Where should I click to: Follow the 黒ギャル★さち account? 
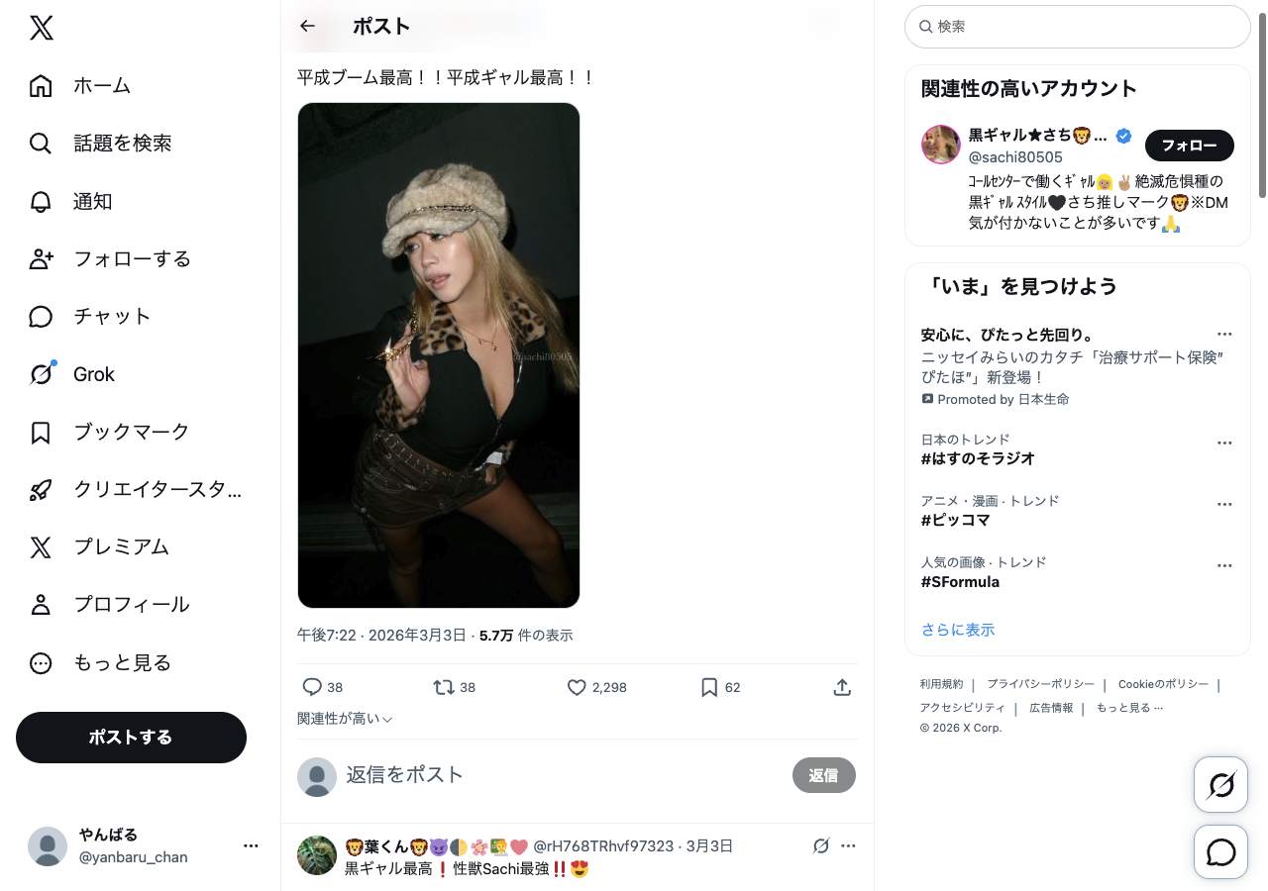1189,146
